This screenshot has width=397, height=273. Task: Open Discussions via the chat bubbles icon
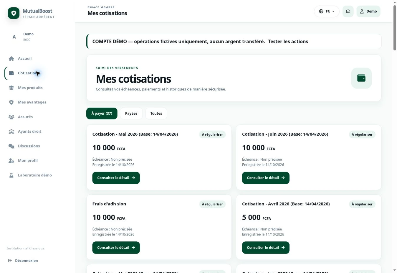tap(11, 146)
